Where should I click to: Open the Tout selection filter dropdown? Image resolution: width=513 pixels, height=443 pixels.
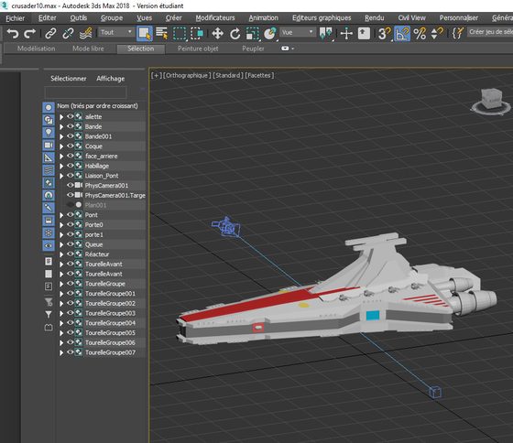coord(115,32)
